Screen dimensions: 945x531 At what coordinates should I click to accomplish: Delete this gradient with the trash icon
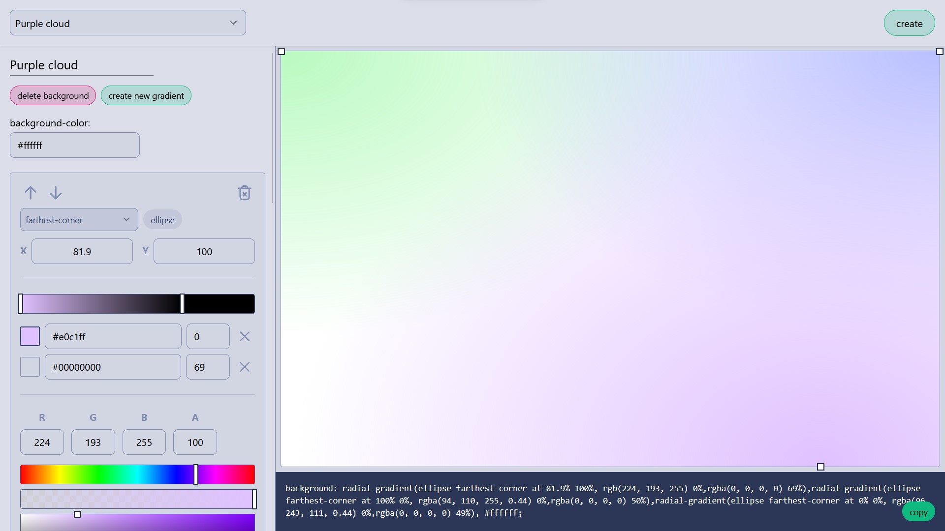pyautogui.click(x=245, y=192)
